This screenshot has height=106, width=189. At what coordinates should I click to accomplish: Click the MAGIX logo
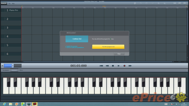click(4, 3)
